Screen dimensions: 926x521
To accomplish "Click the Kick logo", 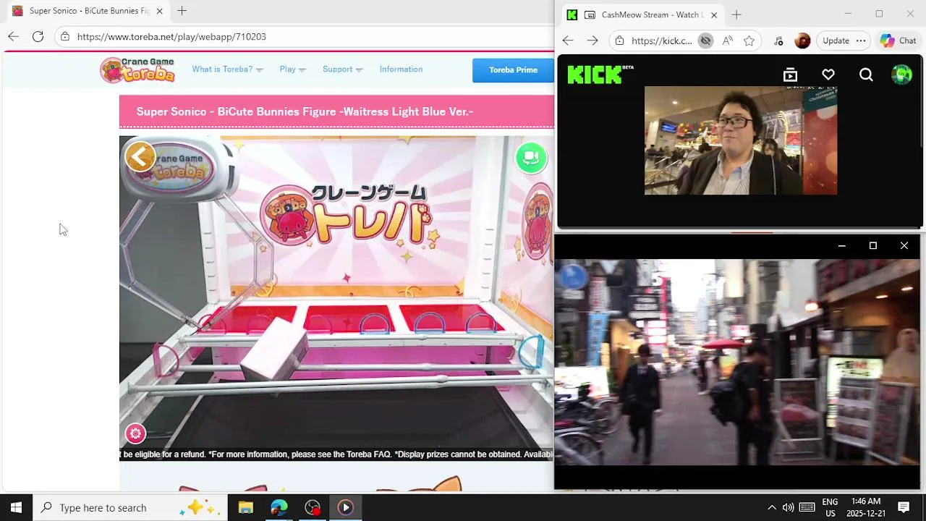I will [600, 74].
